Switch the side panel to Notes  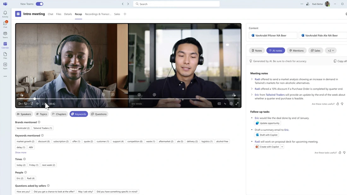[x=257, y=50]
